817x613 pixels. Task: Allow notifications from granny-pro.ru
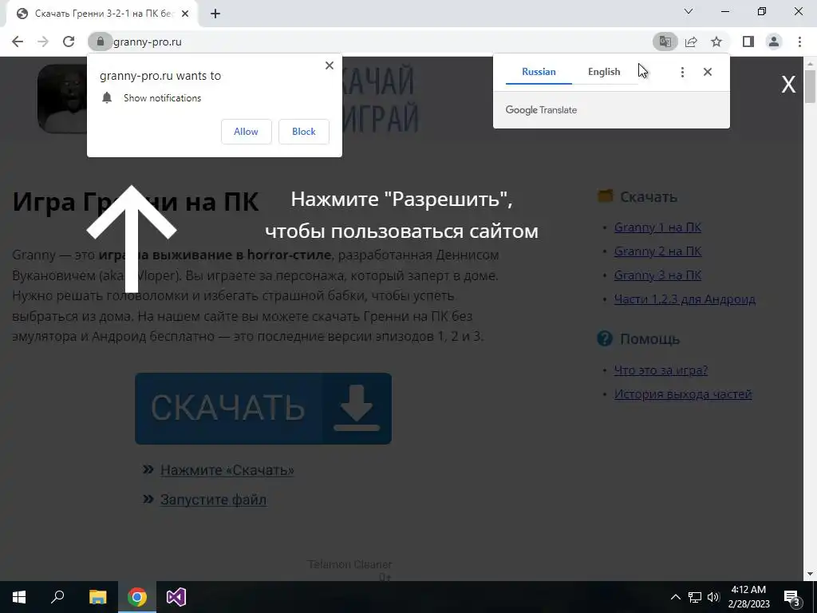(246, 132)
